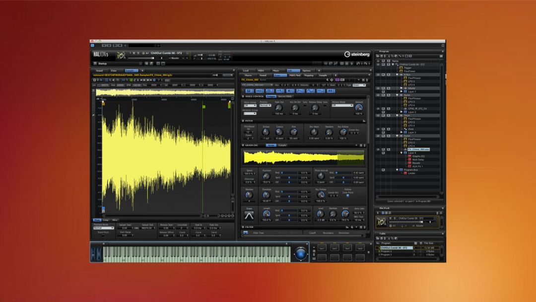
Task: Toggle visibility eye on ChillOut Combi tree row
Action: pos(378,64)
